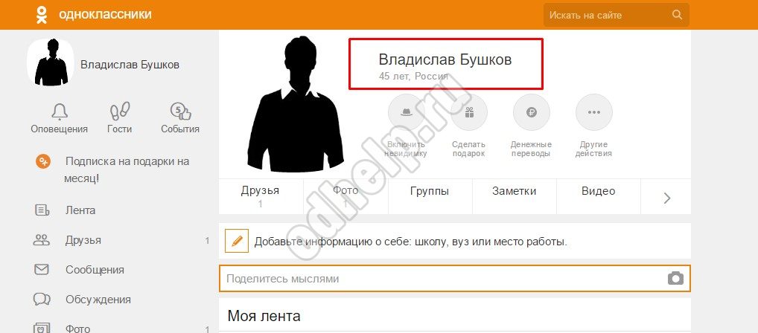
Task: Switch to the Друзья profile tab
Action: click(260, 196)
